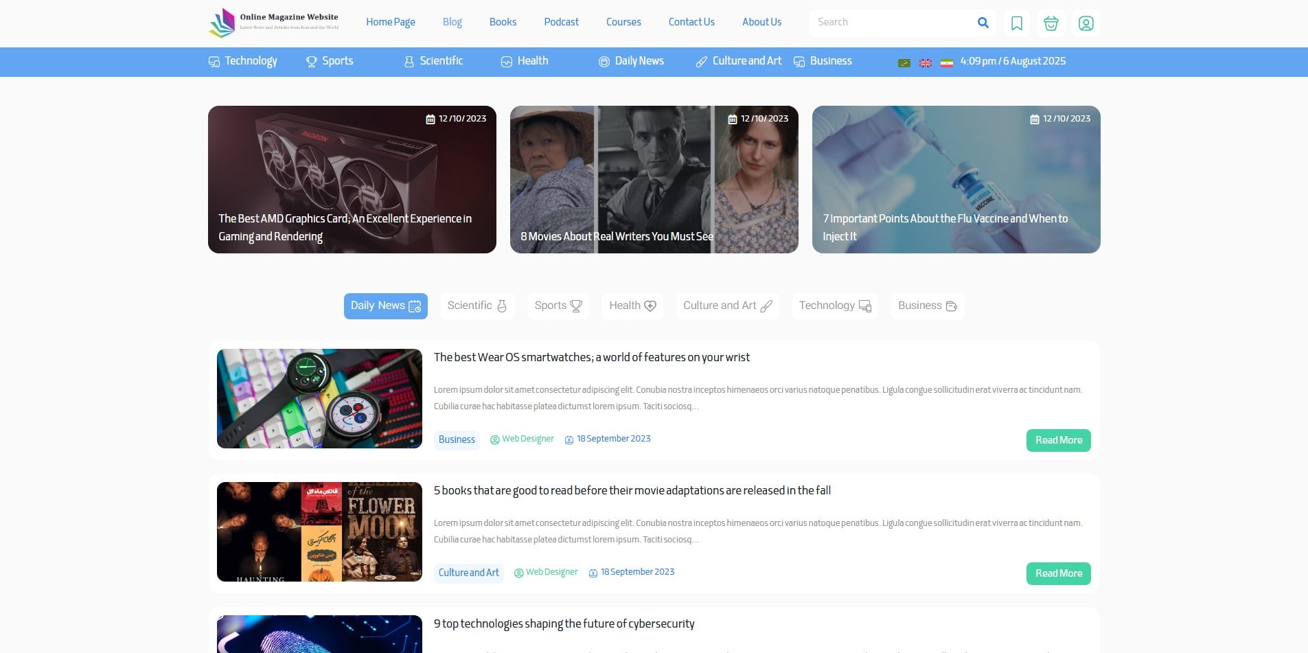The image size is (1308, 653).
Task: Go to Courses in the top navigation
Action: click(x=623, y=22)
